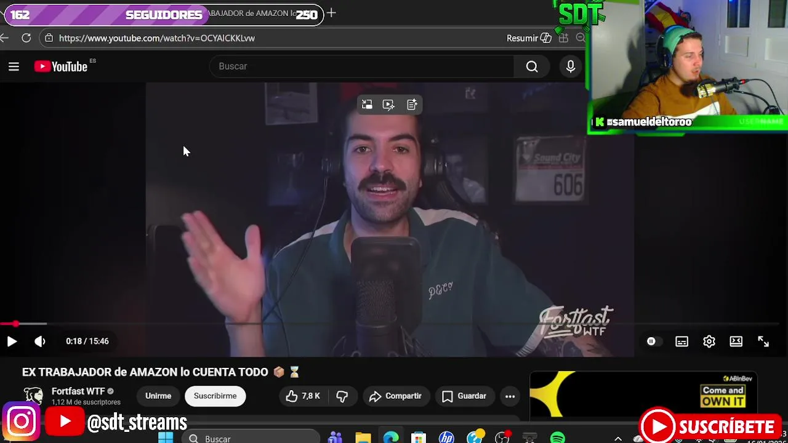The height and width of the screenshot is (443, 788).
Task: Open more actions three-dot menu
Action: point(510,396)
